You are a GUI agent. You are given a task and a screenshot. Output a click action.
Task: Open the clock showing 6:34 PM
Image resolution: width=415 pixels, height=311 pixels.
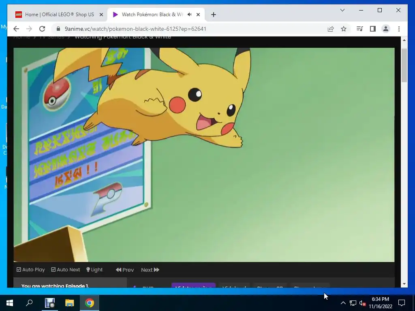click(x=380, y=303)
